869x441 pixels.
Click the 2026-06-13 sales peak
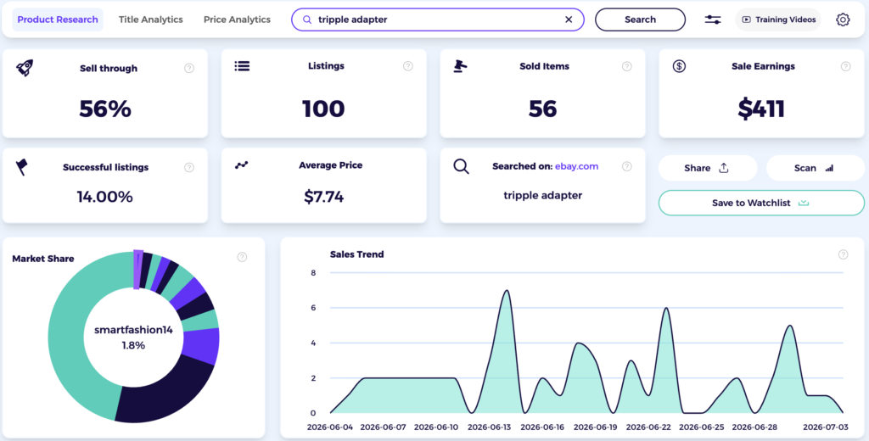(507, 291)
